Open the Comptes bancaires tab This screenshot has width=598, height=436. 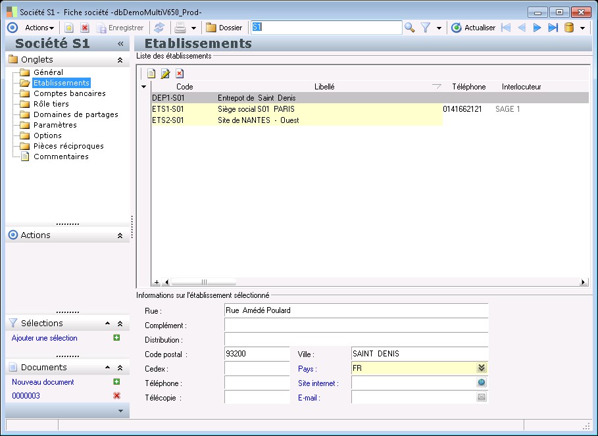[x=69, y=93]
